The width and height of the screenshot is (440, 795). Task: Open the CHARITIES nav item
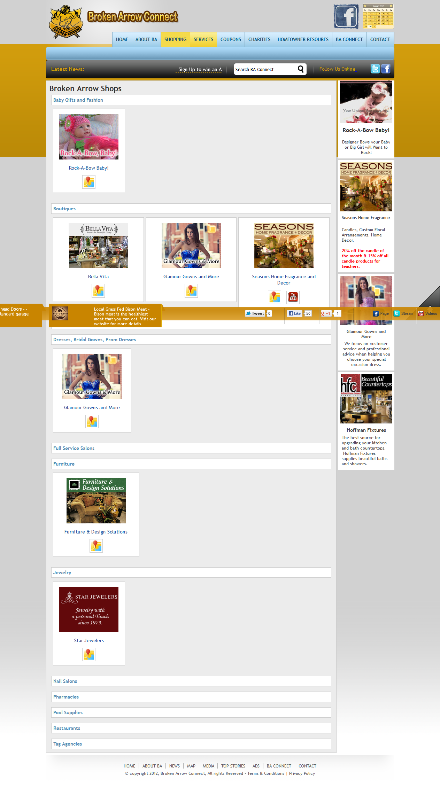(x=259, y=39)
